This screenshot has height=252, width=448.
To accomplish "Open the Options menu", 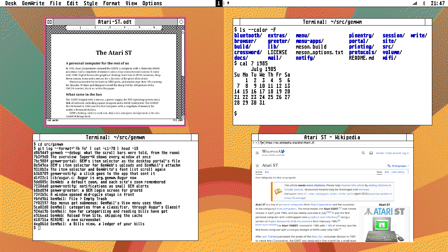I will 152,3.
